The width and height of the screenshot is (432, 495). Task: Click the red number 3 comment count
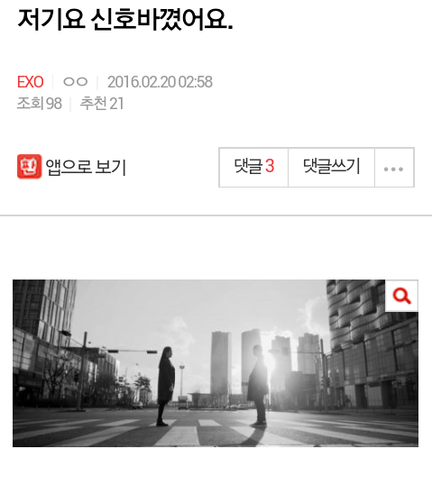(270, 166)
